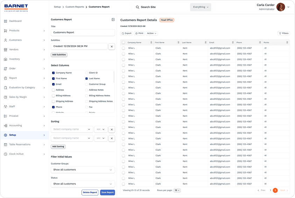Viewport: 295px width, 198px height.
Task: Expand the user account menu chevron
Action: click(288, 7)
